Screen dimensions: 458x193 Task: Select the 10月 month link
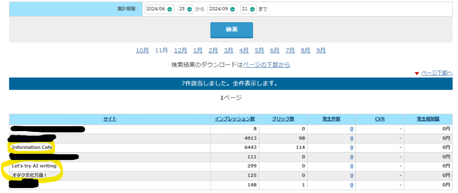click(142, 50)
